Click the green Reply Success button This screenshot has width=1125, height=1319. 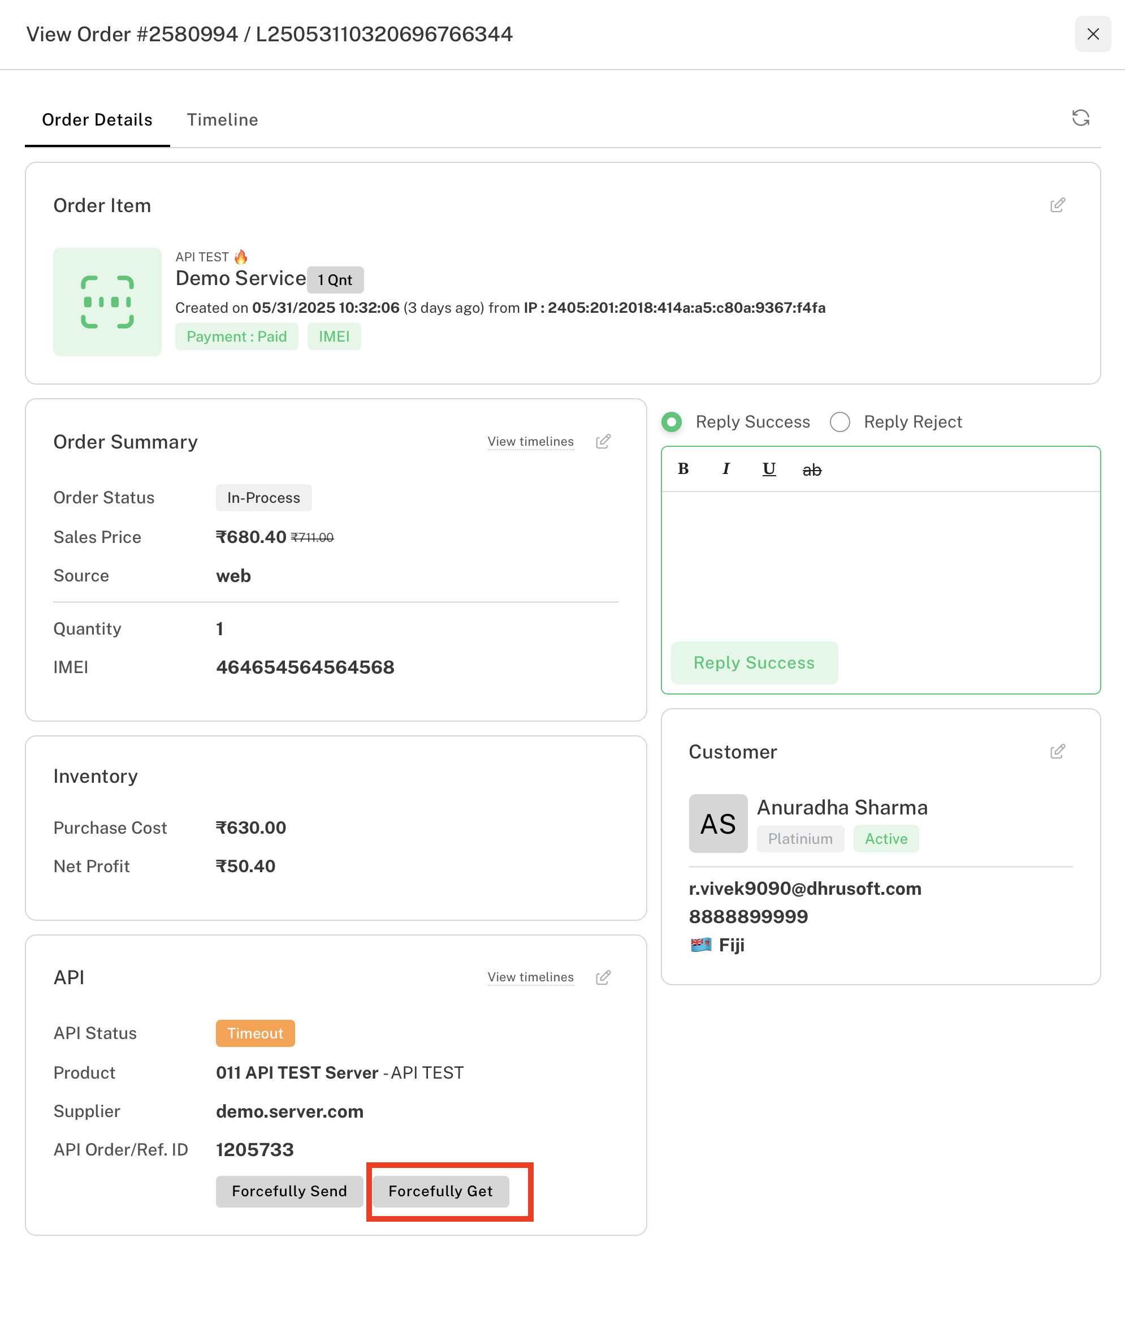[754, 663]
